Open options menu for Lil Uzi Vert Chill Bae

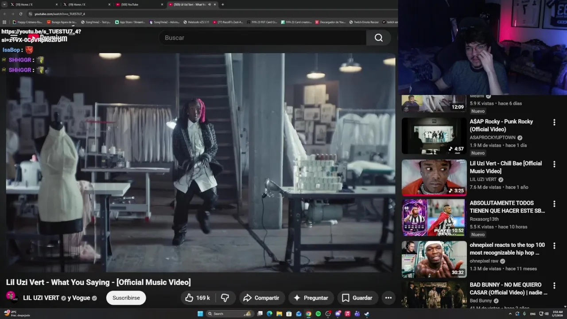point(554,164)
